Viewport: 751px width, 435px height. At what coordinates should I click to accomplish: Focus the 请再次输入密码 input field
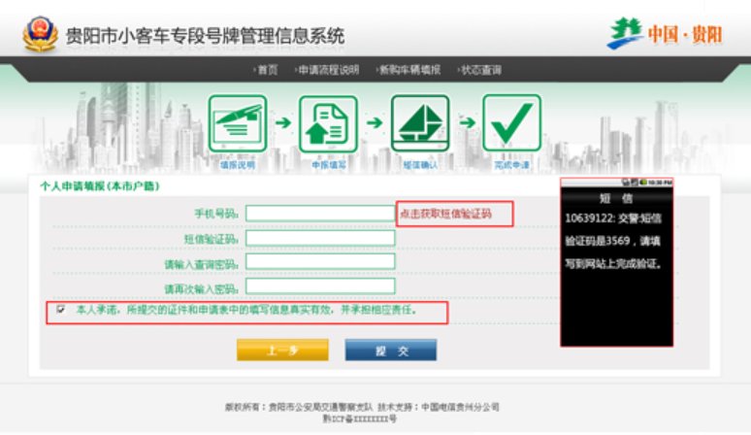[x=320, y=286]
